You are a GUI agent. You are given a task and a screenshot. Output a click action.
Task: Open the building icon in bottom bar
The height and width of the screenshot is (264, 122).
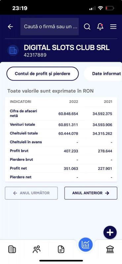[12, 249]
